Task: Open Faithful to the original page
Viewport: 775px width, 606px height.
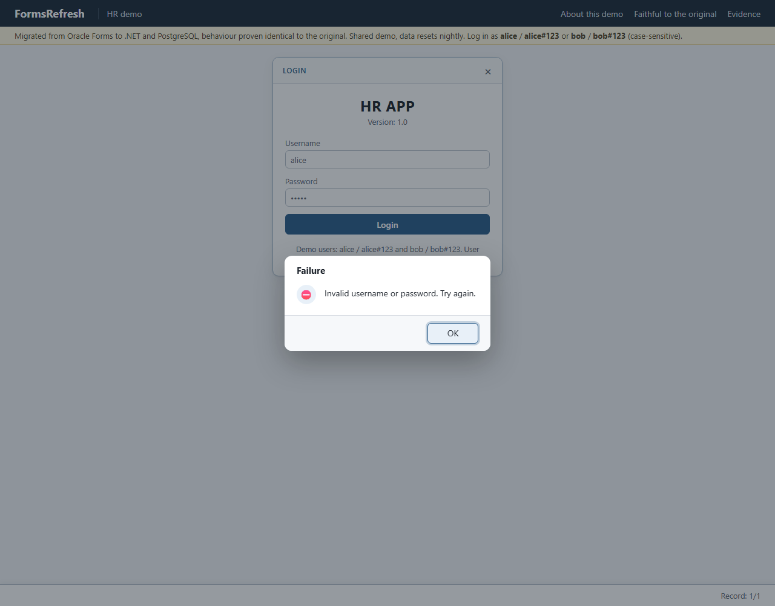Action: [675, 14]
